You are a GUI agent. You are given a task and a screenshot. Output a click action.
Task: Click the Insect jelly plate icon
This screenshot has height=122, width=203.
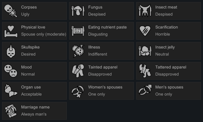pos(145,51)
